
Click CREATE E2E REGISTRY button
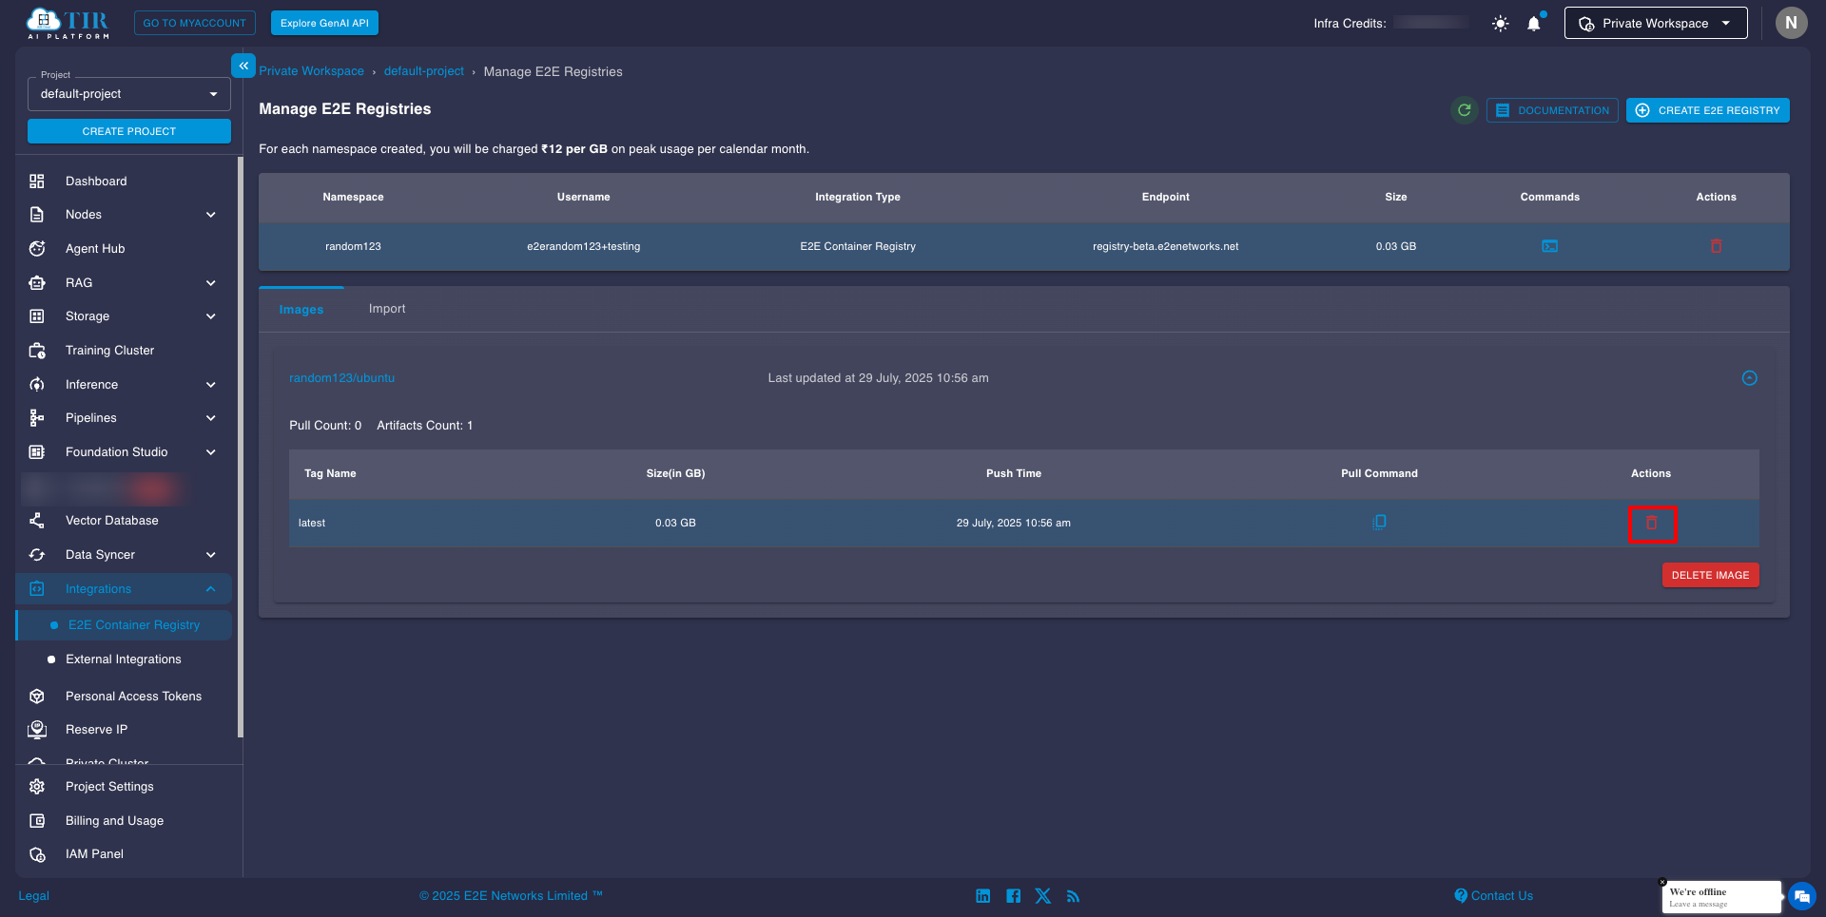coord(1707,110)
